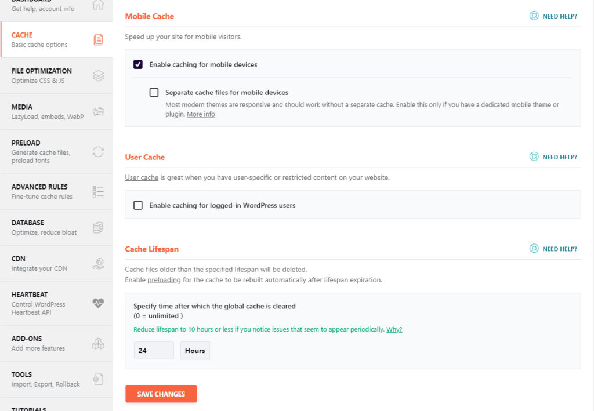Open the More info link
This screenshot has height=411, width=594.
[201, 114]
